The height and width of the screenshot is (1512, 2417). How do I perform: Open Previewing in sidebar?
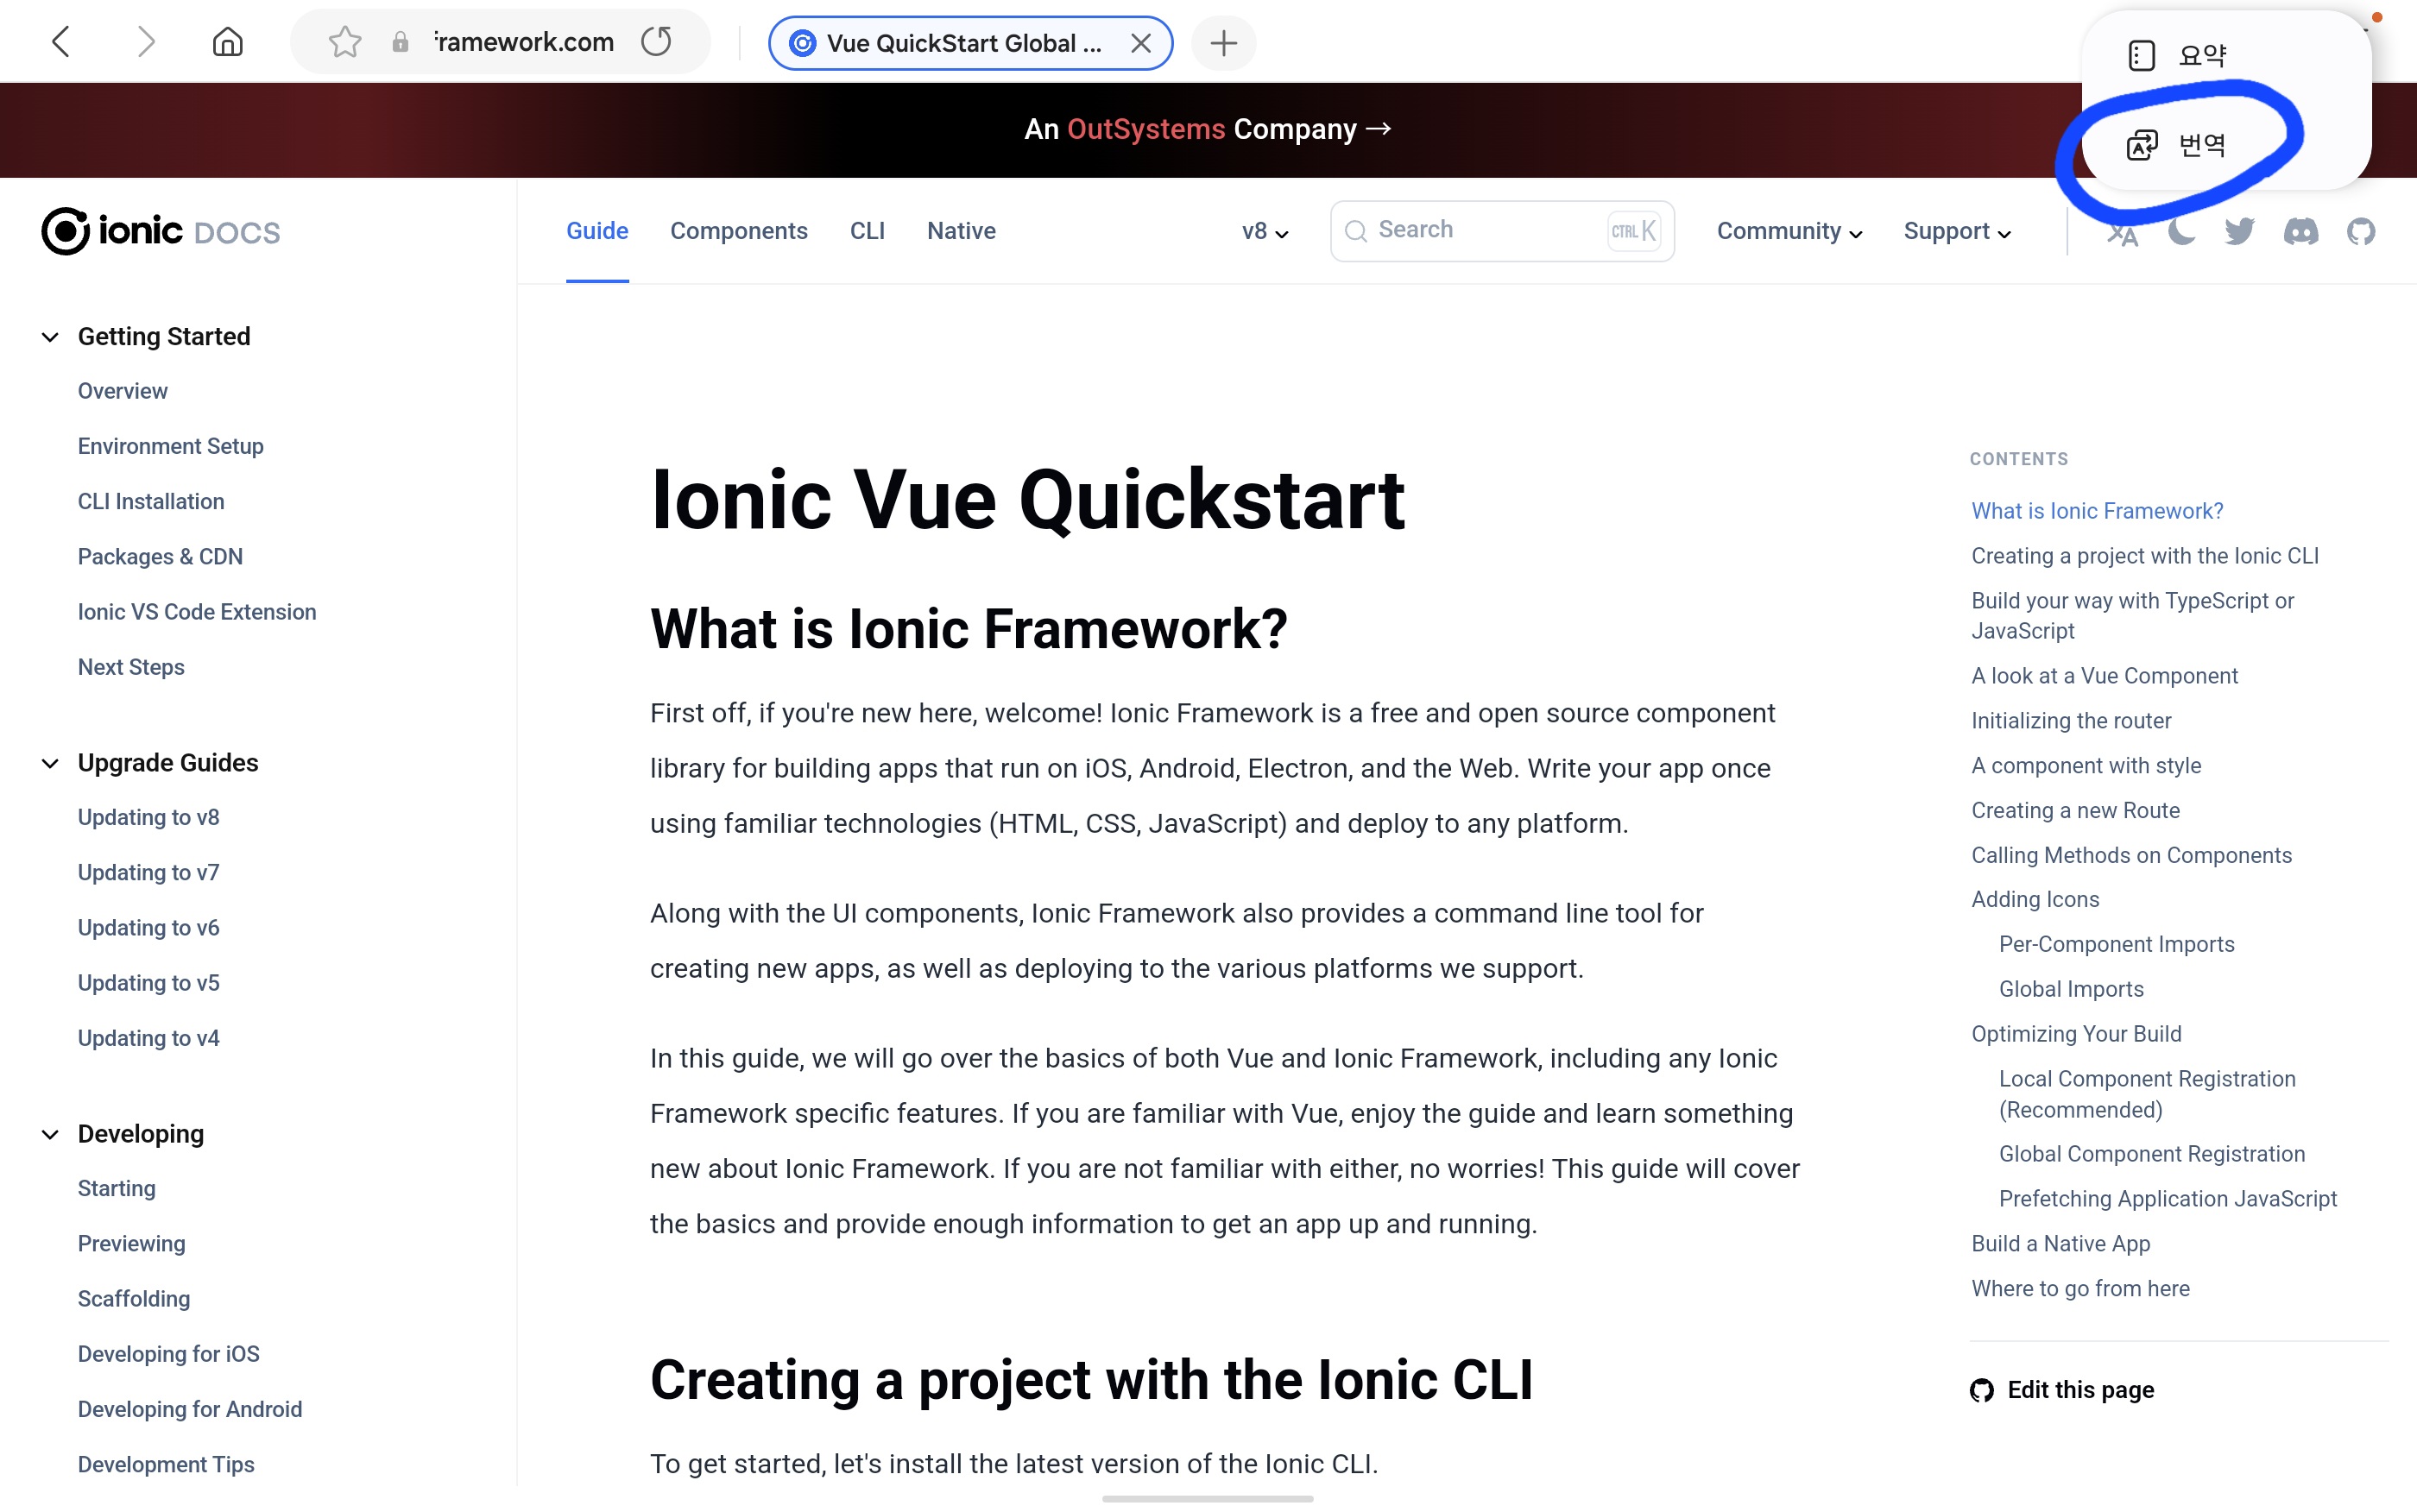(x=132, y=1244)
